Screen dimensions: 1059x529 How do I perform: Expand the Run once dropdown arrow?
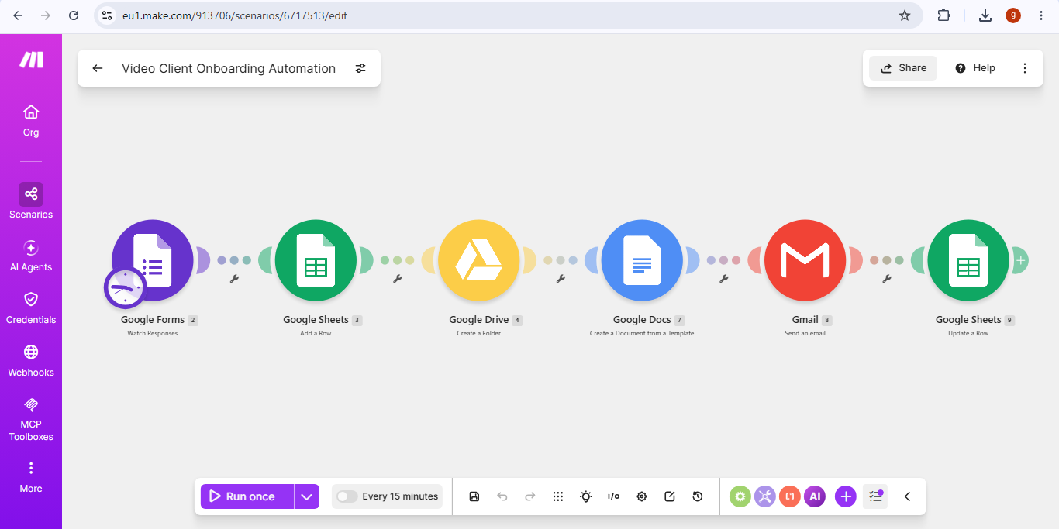click(x=307, y=496)
